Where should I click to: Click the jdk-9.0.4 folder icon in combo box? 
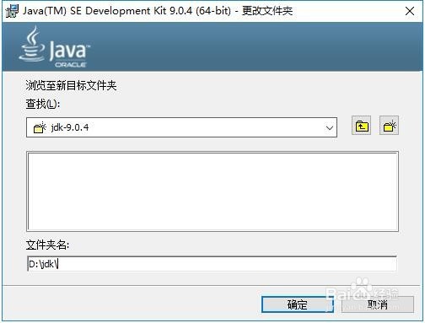pyautogui.click(x=40, y=127)
